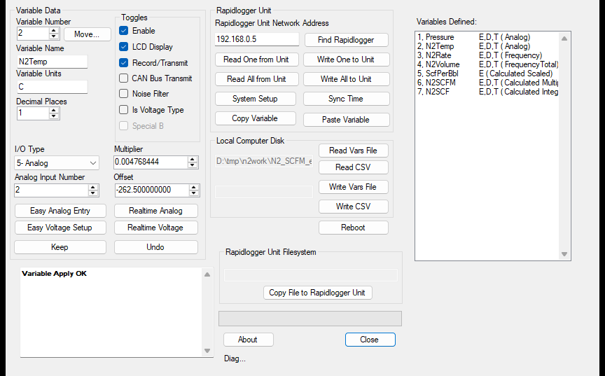Screen dimensions: 605x376
Task: Increase Variable Number with up arrow
Action: point(54,31)
